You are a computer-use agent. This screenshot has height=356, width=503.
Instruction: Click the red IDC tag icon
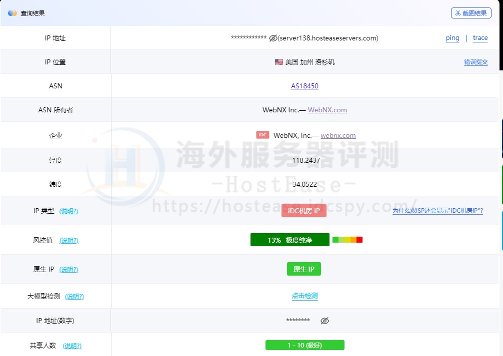coord(262,135)
